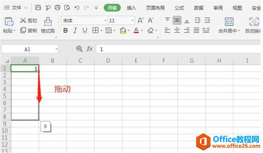Toggle vertical middle alignment
The height and width of the screenshot is (153, 263).
click(177, 20)
